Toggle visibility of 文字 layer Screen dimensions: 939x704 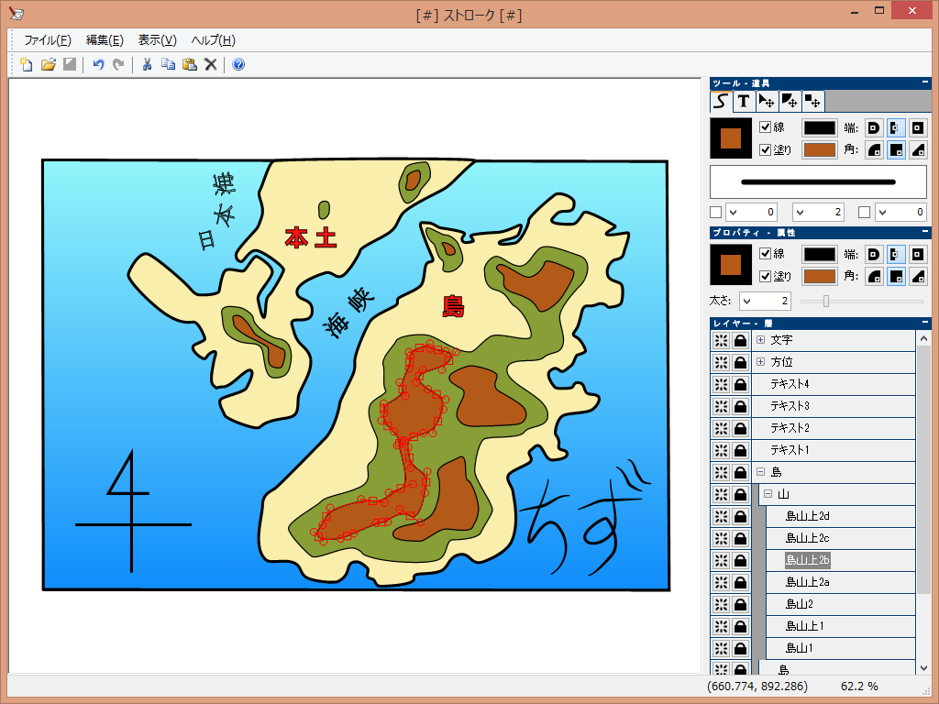coord(721,340)
